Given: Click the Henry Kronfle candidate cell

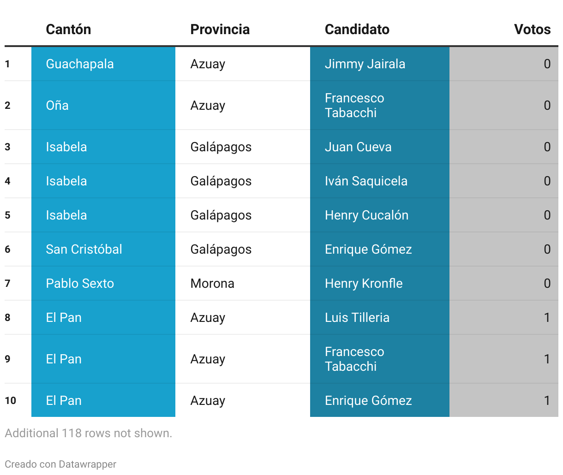Looking at the screenshot, I should coord(380,284).
